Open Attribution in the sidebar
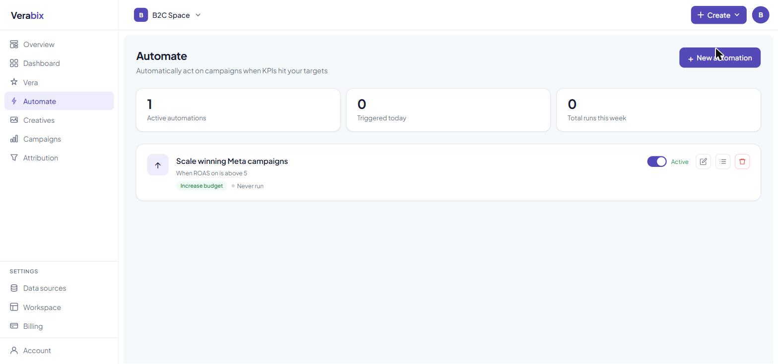The height and width of the screenshot is (364, 778). [59, 157]
